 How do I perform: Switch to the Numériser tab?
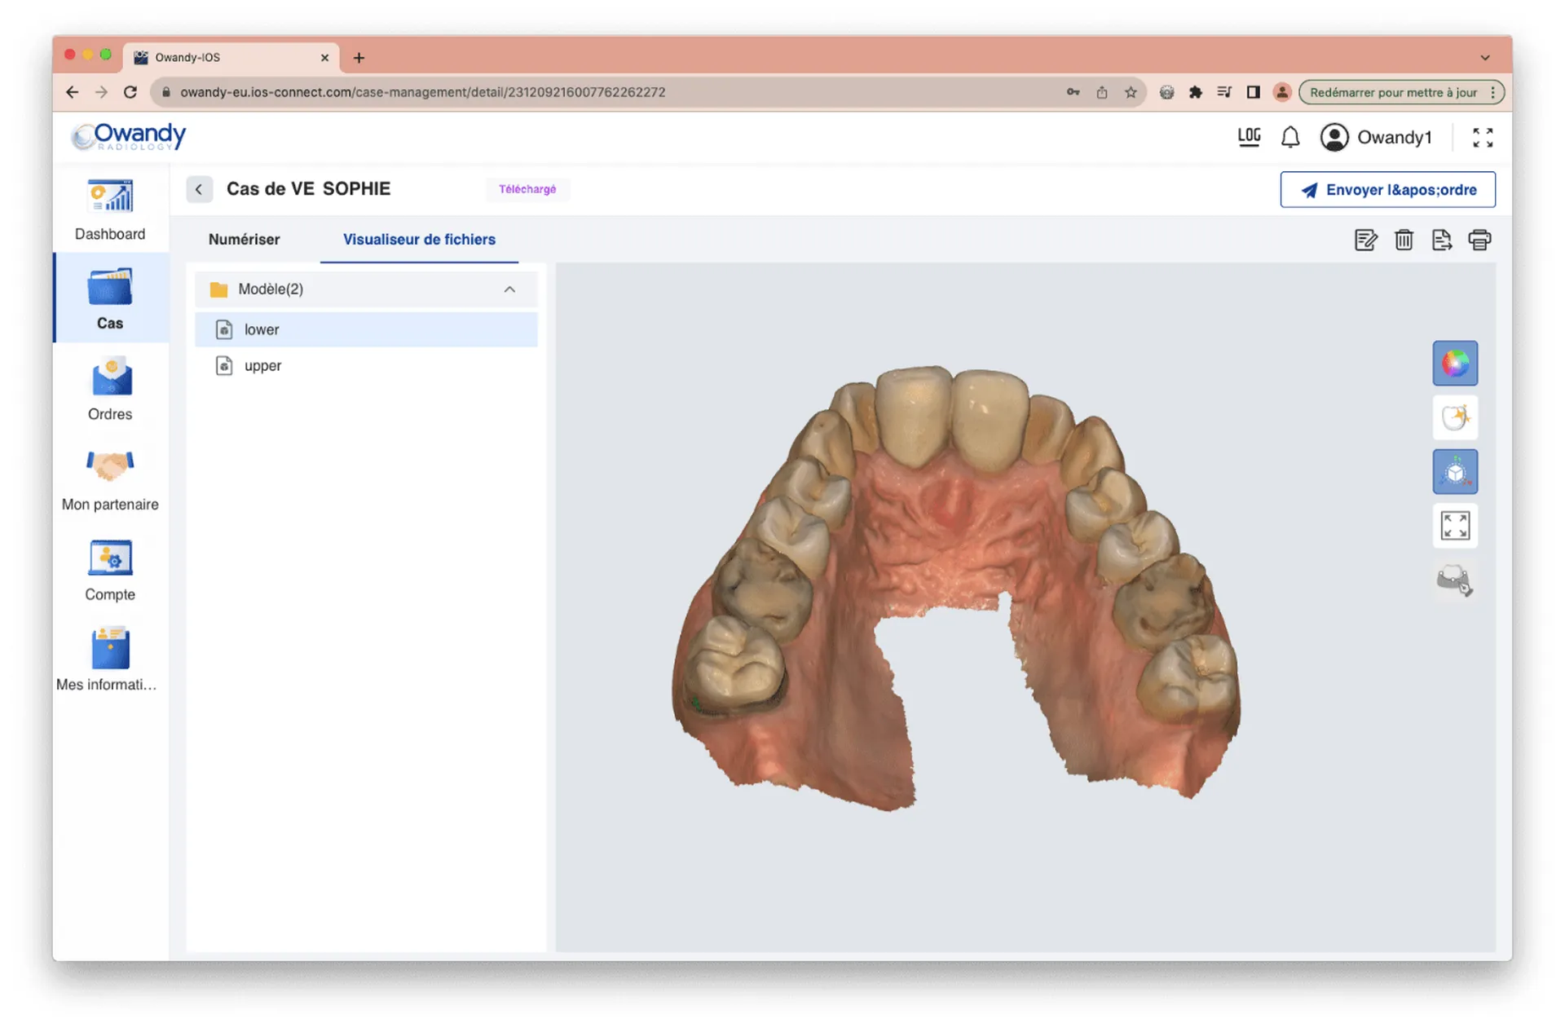click(244, 240)
